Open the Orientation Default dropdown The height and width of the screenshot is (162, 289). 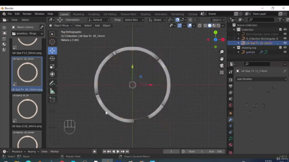99,20
